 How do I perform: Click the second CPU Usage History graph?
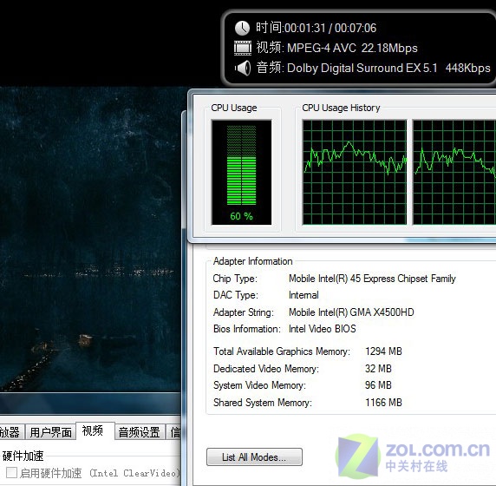454,172
